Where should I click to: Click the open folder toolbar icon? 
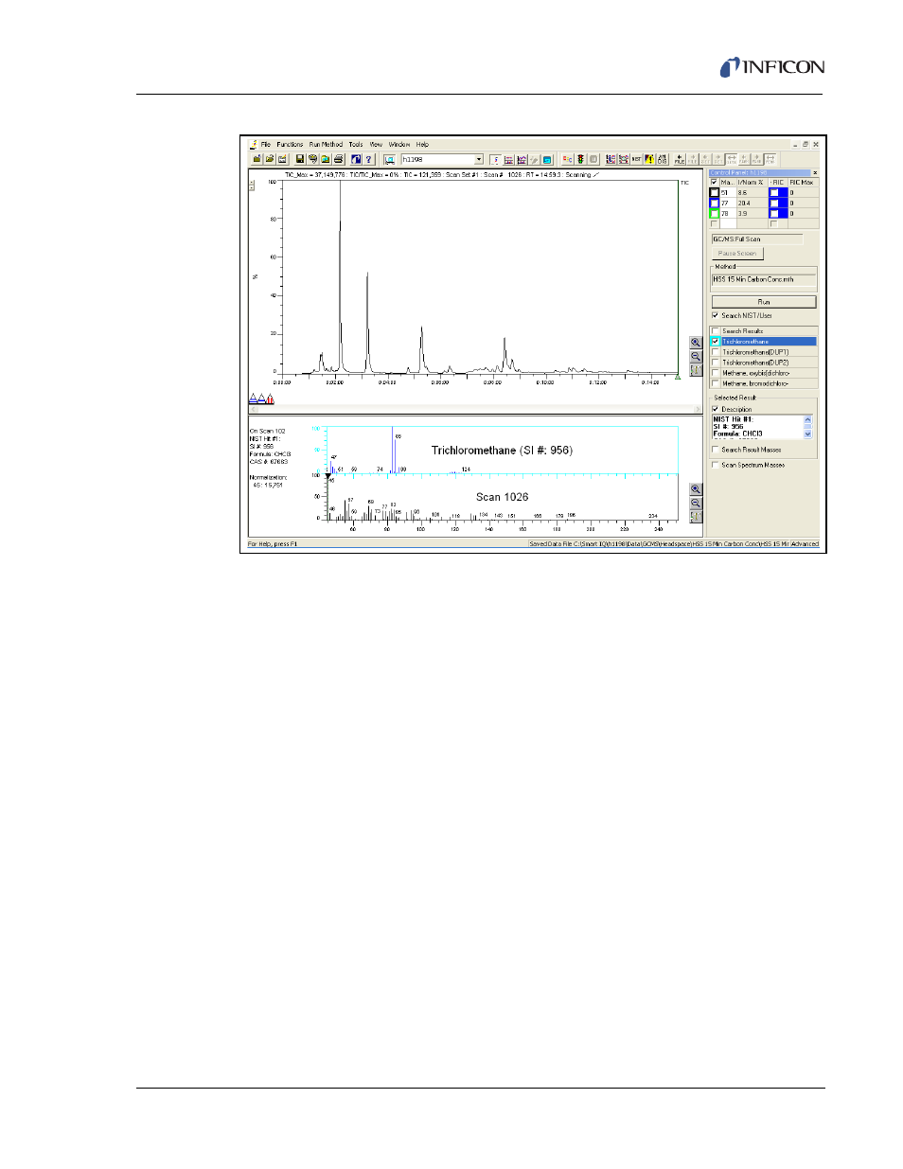click(270, 159)
